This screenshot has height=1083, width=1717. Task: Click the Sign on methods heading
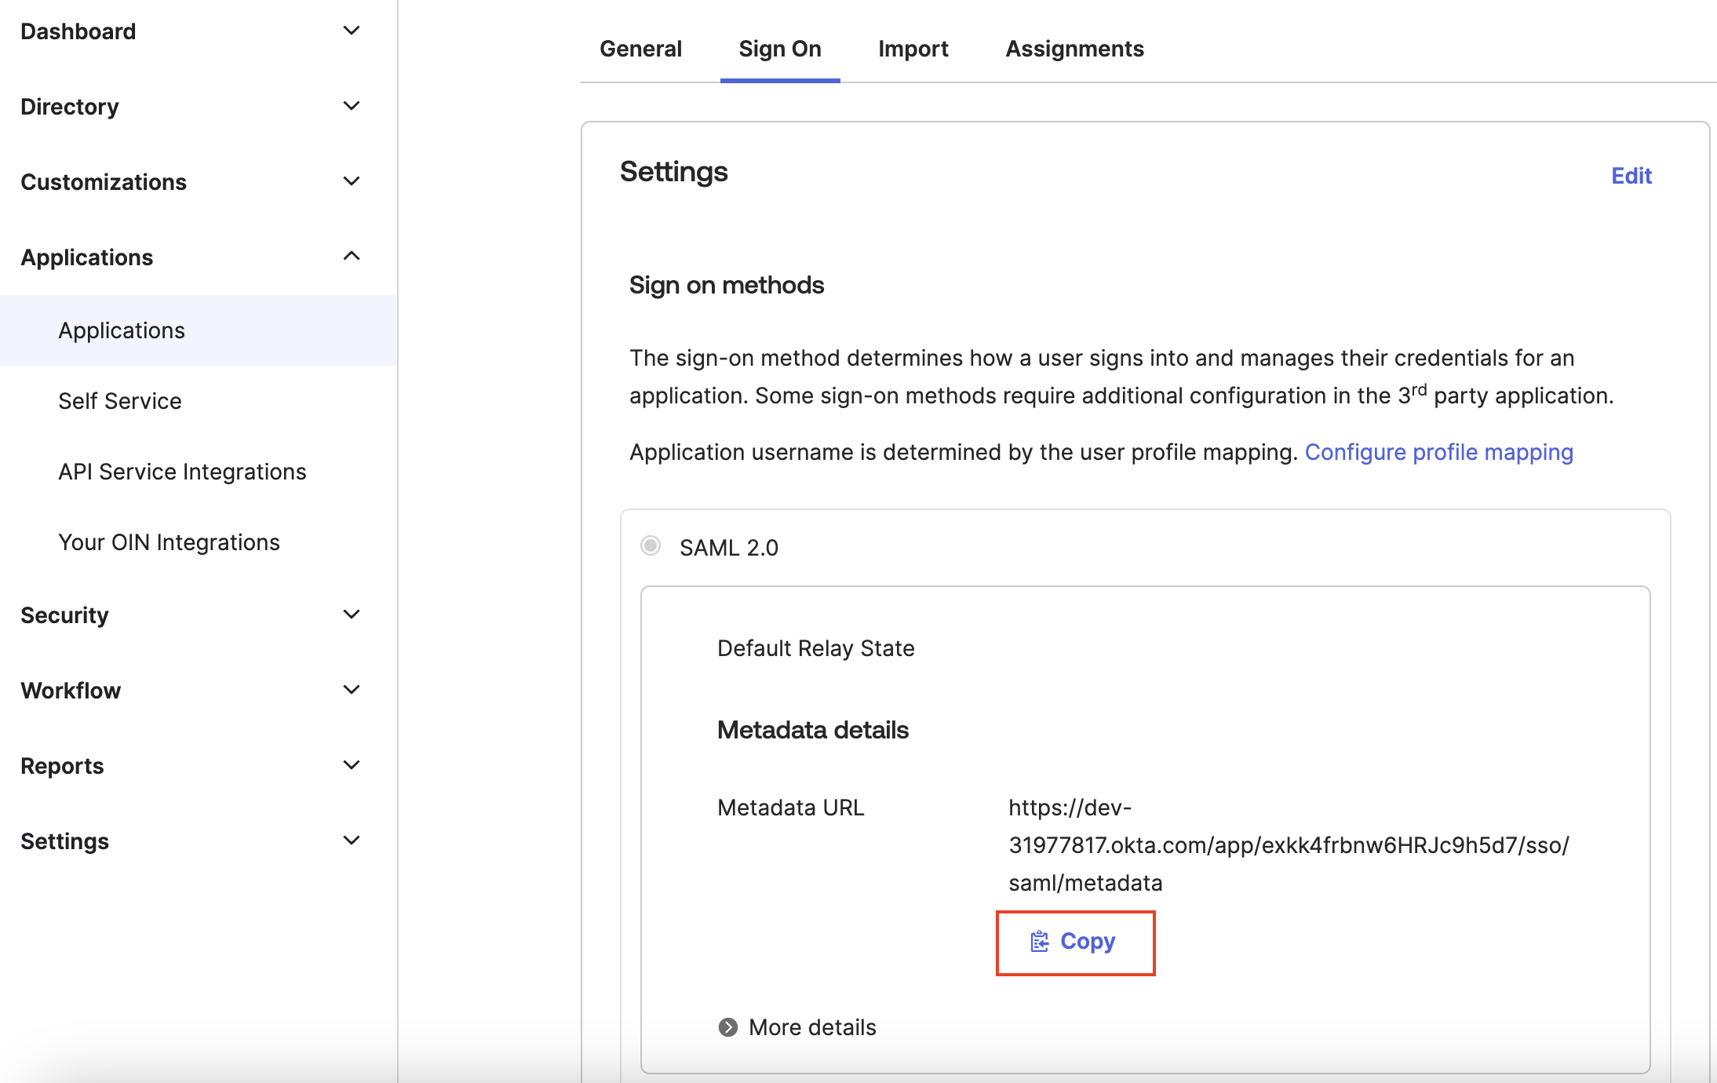point(727,285)
